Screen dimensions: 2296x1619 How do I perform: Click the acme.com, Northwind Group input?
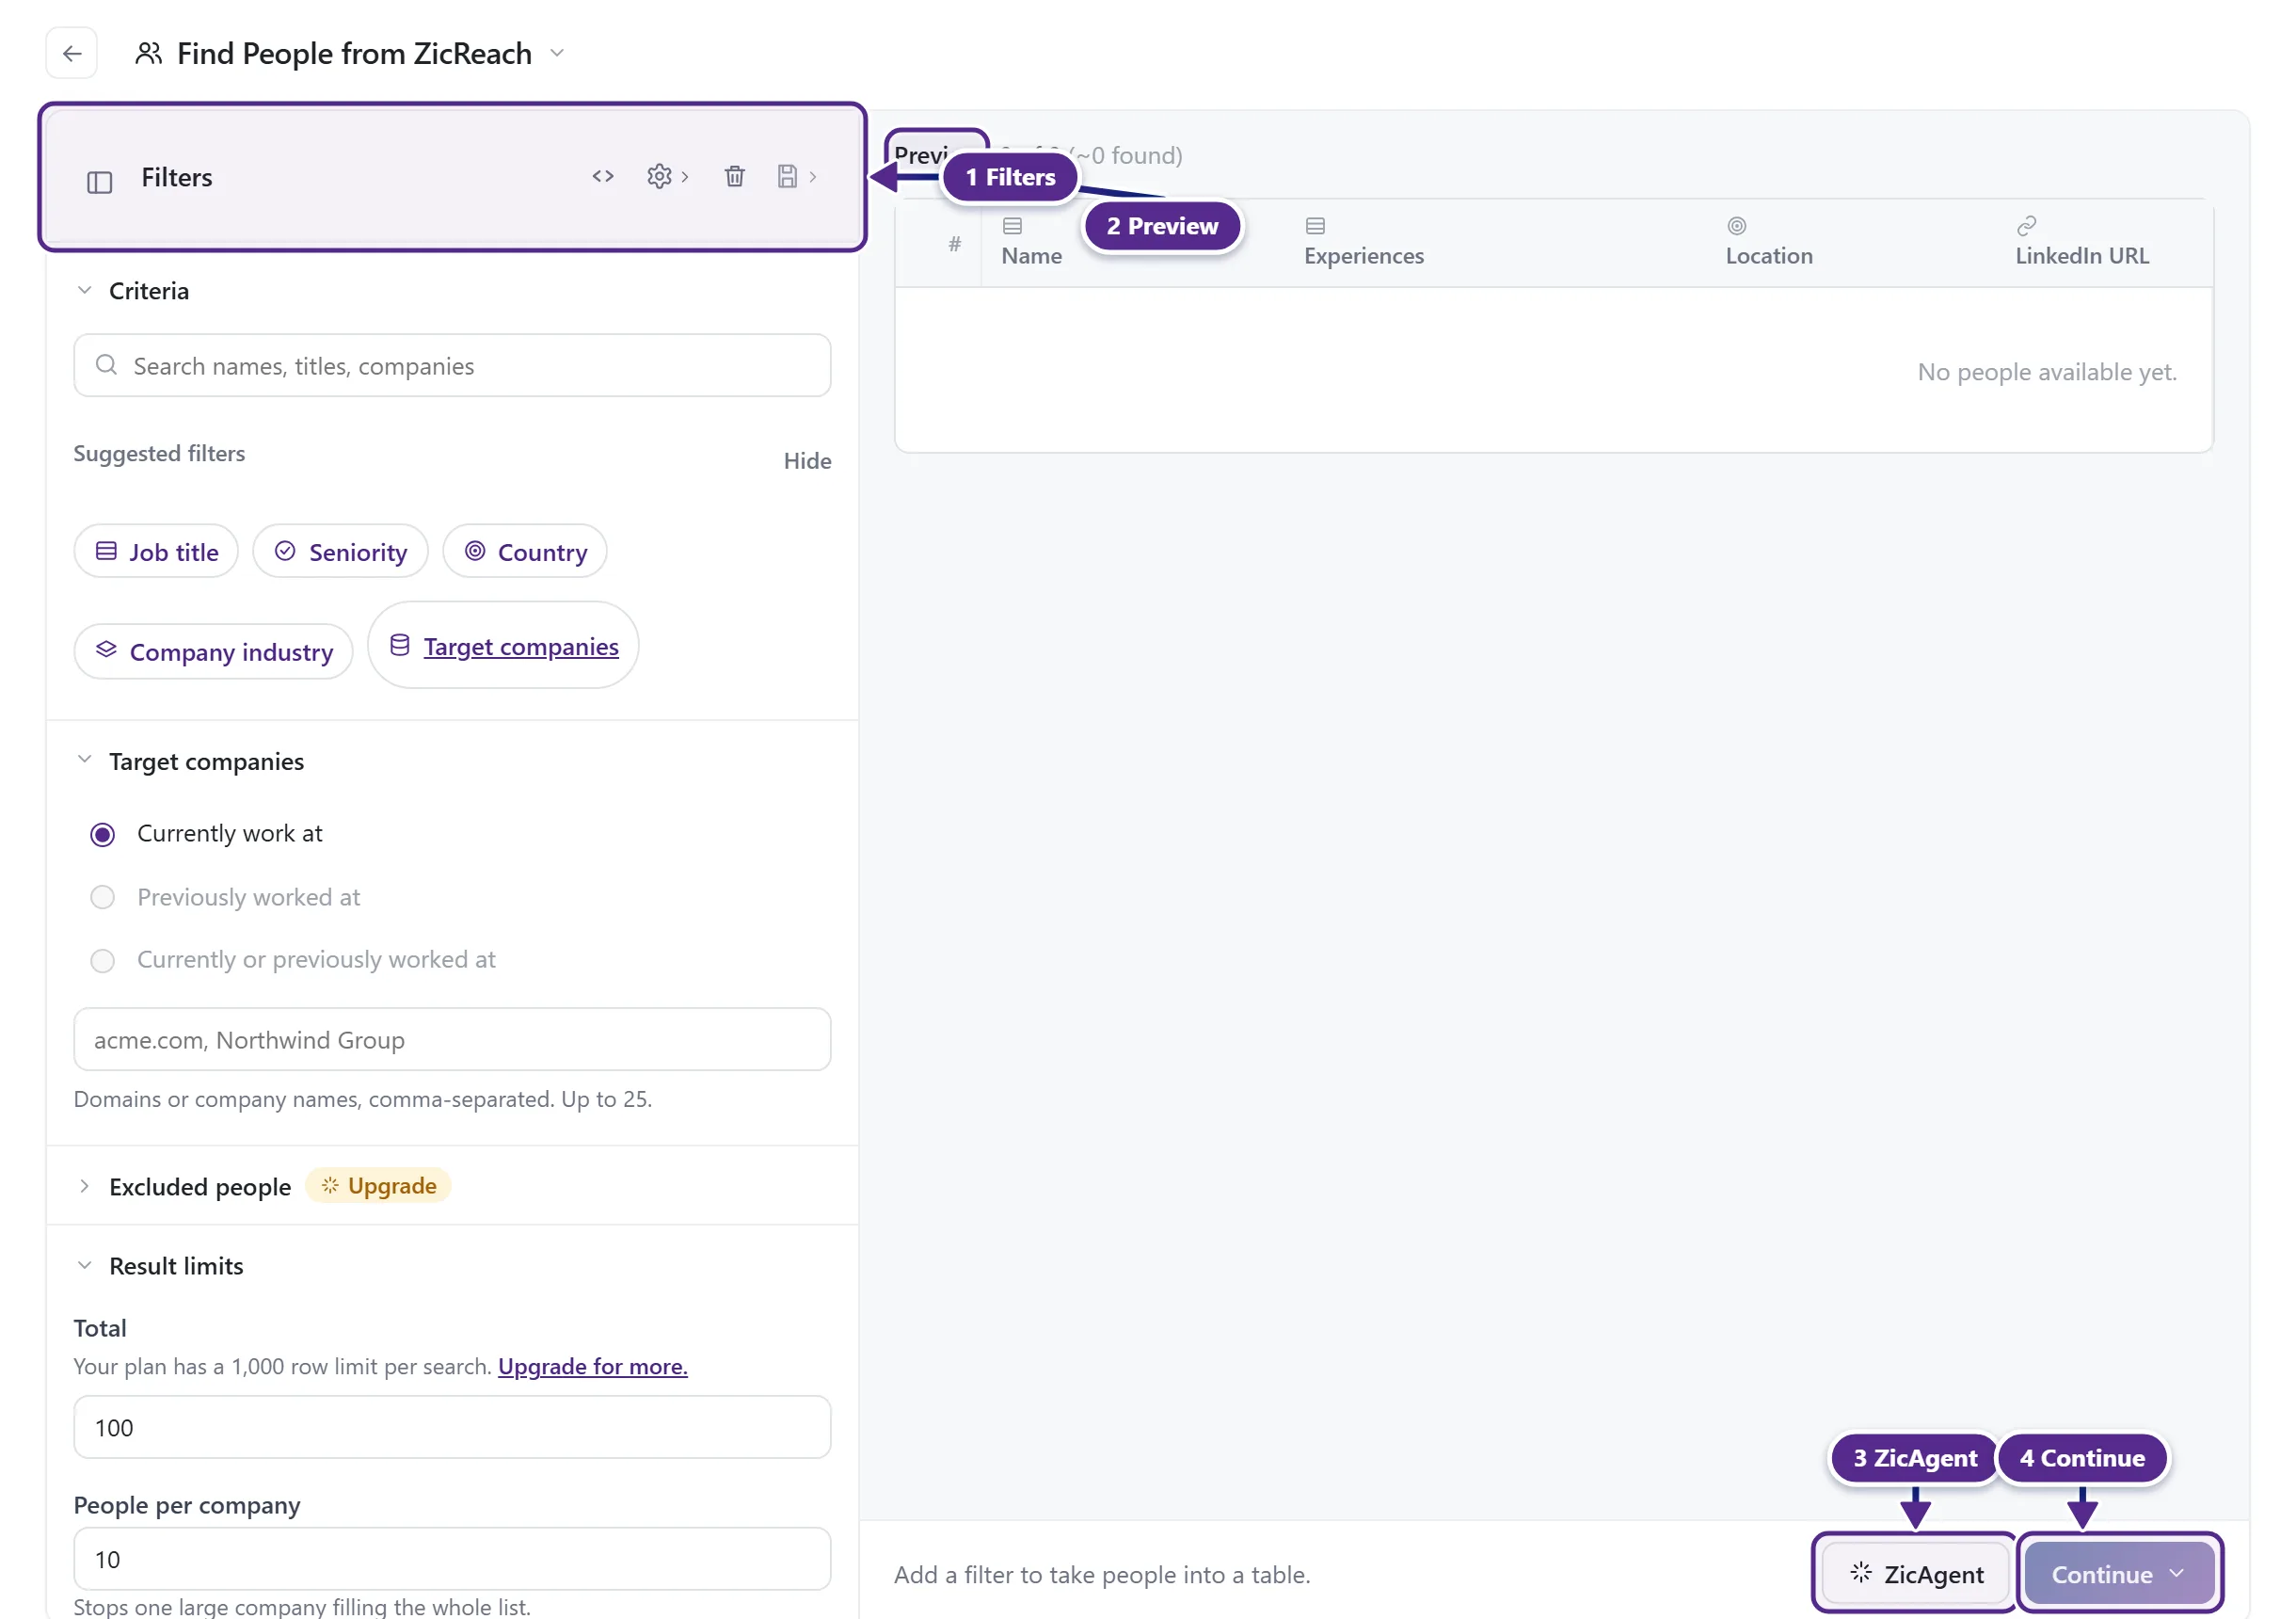click(x=452, y=1039)
